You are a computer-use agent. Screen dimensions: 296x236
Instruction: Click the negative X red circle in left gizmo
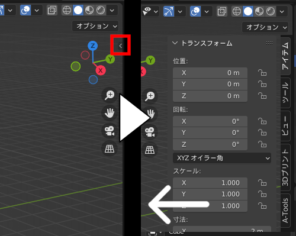click(85, 55)
